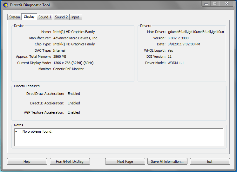The width and height of the screenshot is (237, 172).
Task: Click Save All Information button
Action: click(167, 162)
